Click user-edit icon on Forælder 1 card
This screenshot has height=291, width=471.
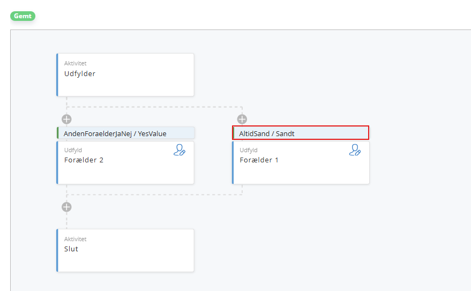tap(355, 150)
